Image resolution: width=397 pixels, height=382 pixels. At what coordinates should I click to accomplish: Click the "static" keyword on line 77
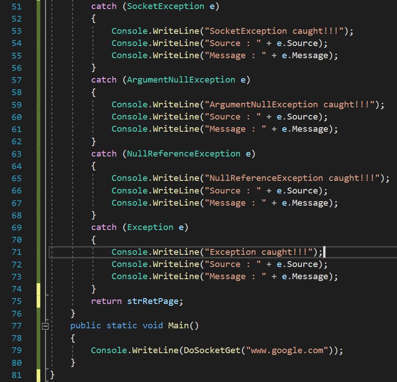[x=122, y=326]
